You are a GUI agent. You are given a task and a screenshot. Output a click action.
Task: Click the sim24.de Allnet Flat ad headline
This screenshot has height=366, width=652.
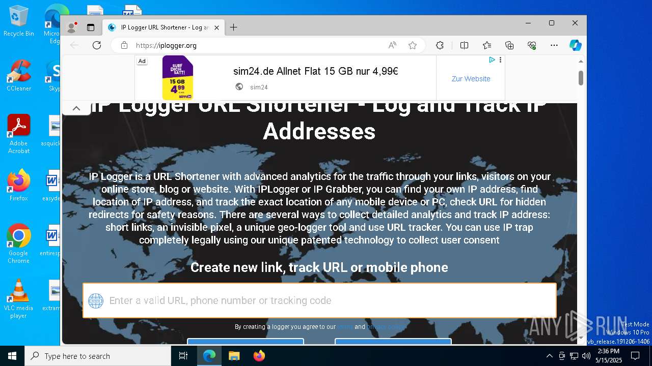[316, 71]
